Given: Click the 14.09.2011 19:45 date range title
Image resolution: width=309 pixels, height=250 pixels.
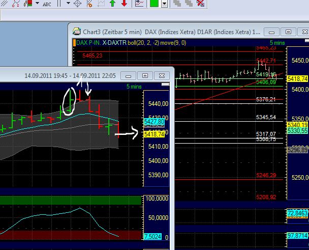Looking at the screenshot, I should 70,76.
